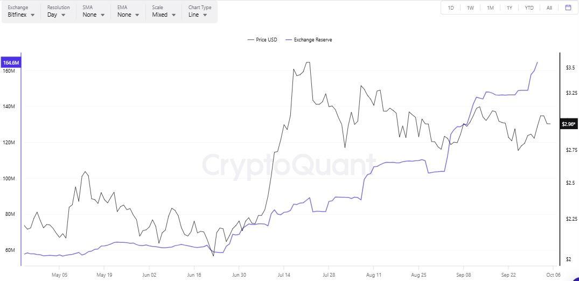This screenshot has width=579, height=281.
Task: Select the 1M time range
Action: click(490, 8)
